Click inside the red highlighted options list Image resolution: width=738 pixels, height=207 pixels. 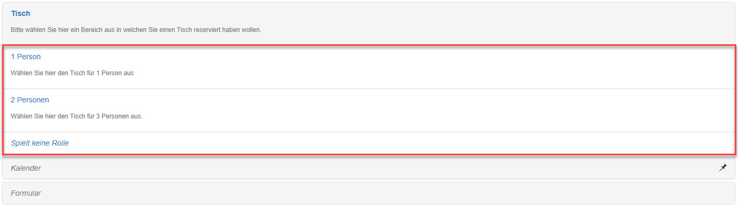(x=369, y=100)
